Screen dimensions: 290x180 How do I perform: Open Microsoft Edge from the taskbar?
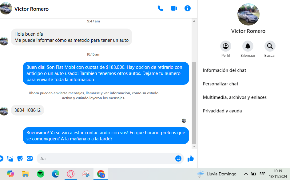click(x=55, y=174)
